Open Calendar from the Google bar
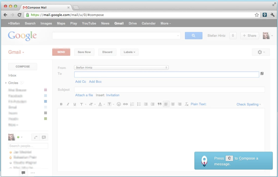278x177 pixels. 149,23
